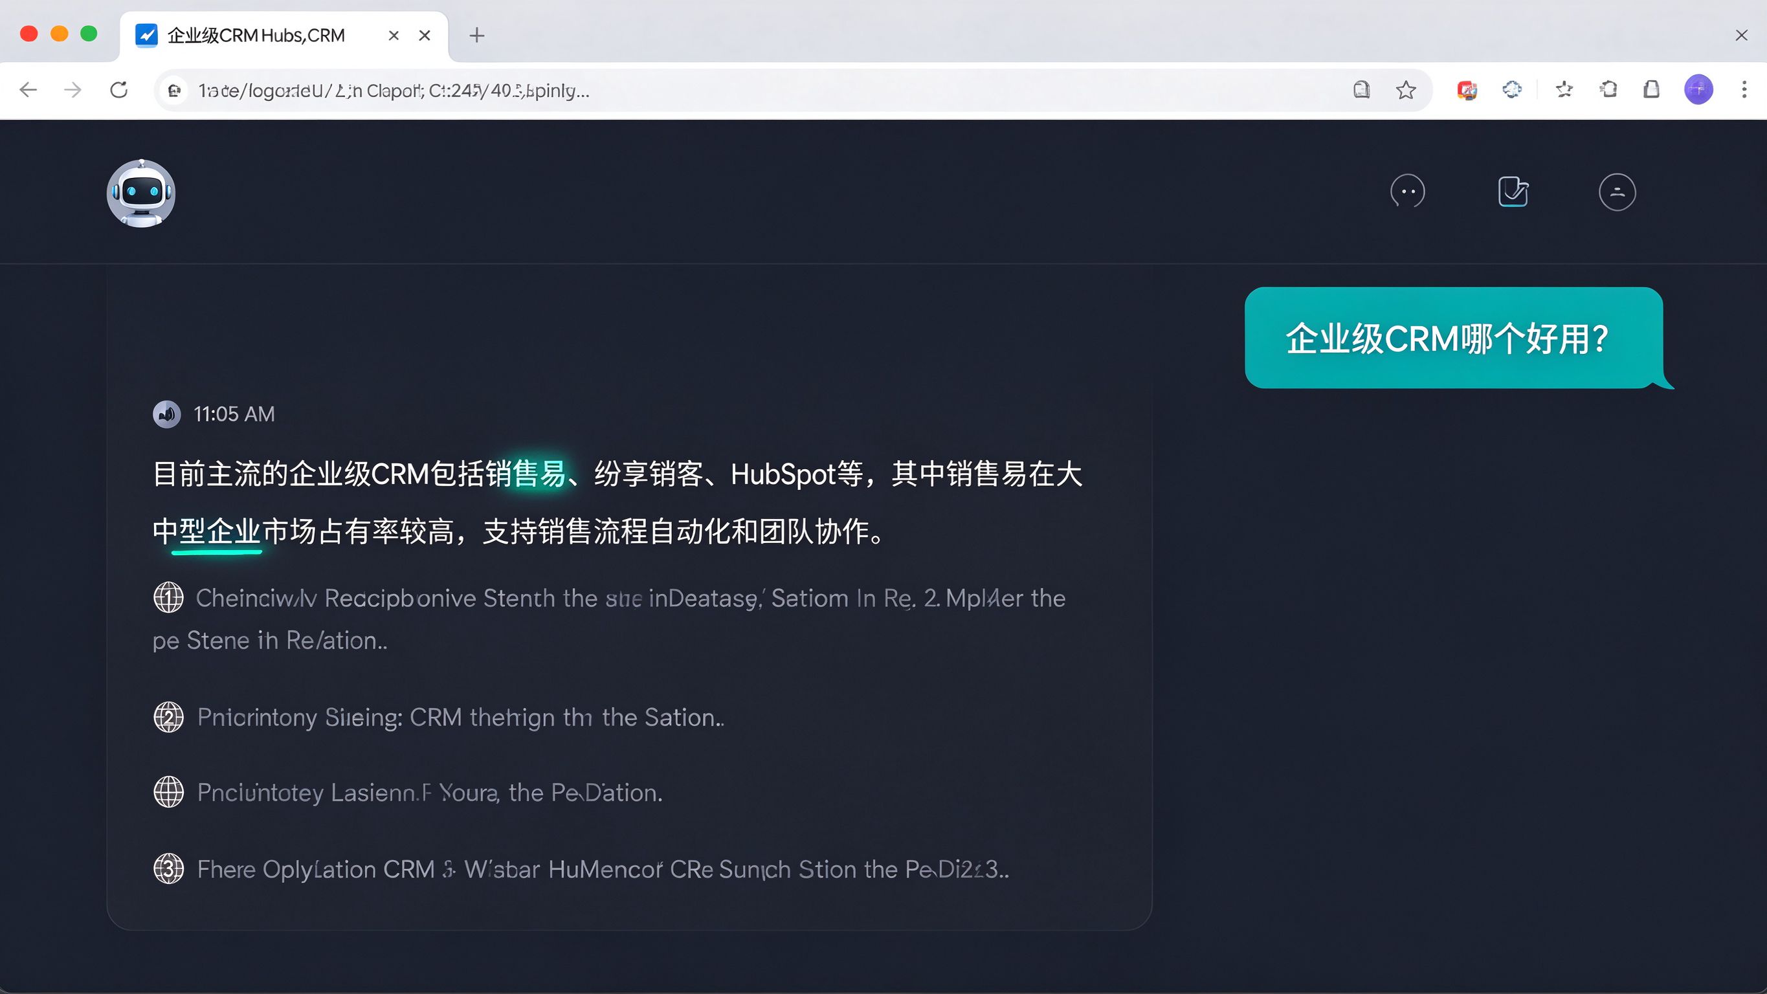Open the browser three-dot menu
This screenshot has width=1767, height=994.
click(1744, 90)
